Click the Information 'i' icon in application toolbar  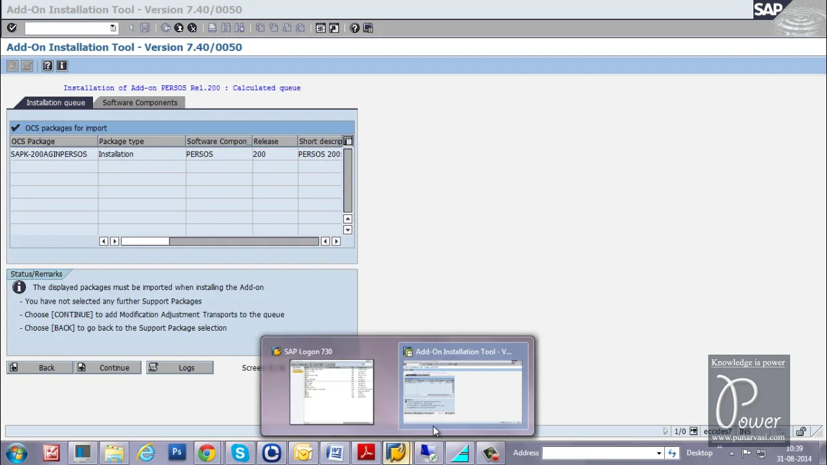[x=62, y=66]
